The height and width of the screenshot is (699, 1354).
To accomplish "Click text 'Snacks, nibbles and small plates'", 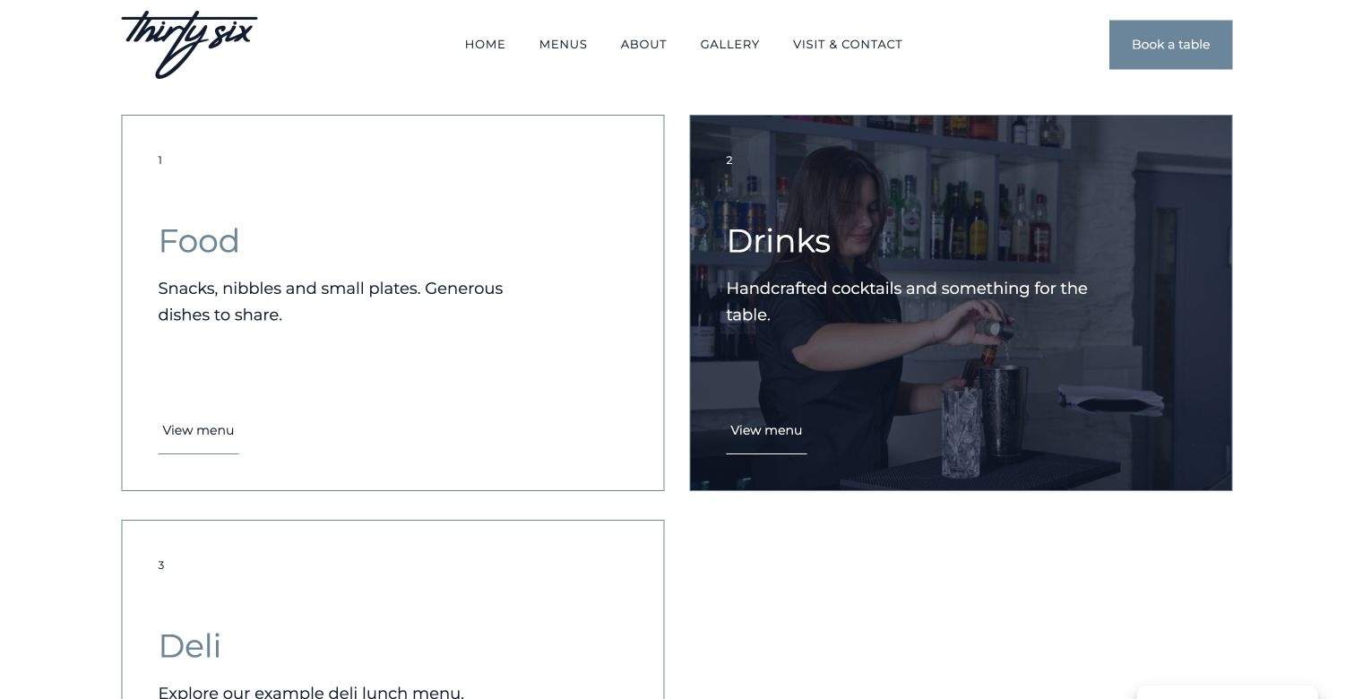I will (x=289, y=289).
